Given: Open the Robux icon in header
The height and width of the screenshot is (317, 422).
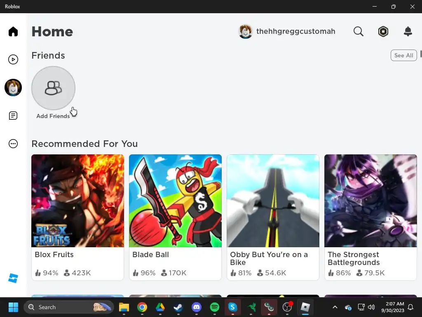Looking at the screenshot, I should [x=383, y=31].
